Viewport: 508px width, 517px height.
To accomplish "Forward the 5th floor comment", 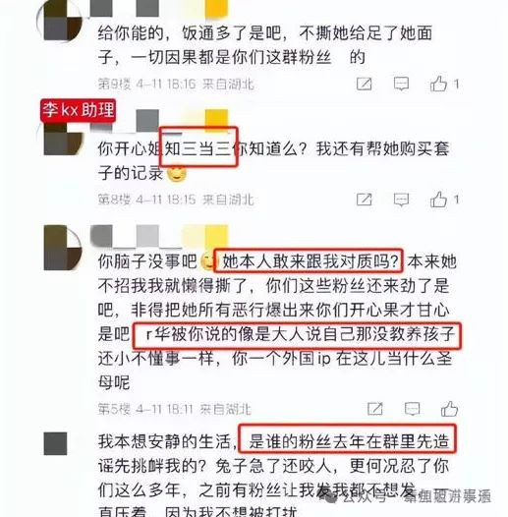I will tap(375, 409).
